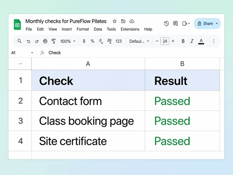Open the zoom 100% dropdown

click(x=68, y=41)
